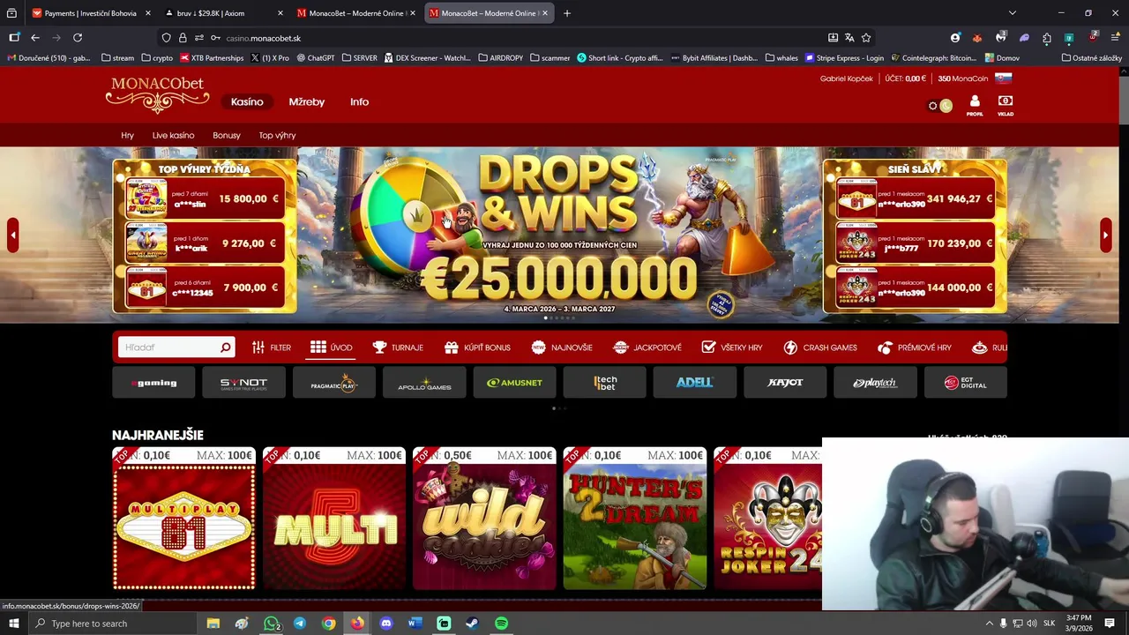
Task: Open the browser tabs list dropdown
Action: click(1013, 13)
